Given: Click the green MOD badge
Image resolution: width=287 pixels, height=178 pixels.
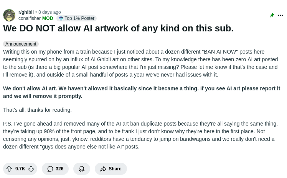Looking at the screenshot, I should pos(48,18).
